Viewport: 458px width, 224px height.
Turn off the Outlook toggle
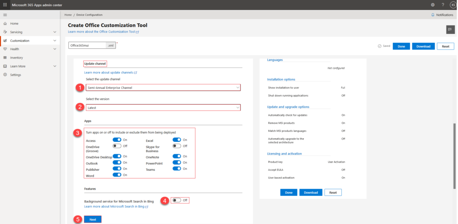(117, 162)
